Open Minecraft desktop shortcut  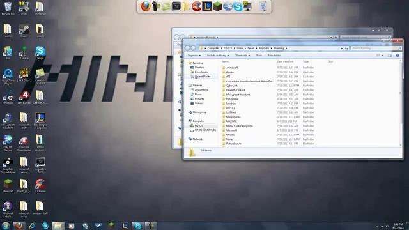[x=8, y=186]
